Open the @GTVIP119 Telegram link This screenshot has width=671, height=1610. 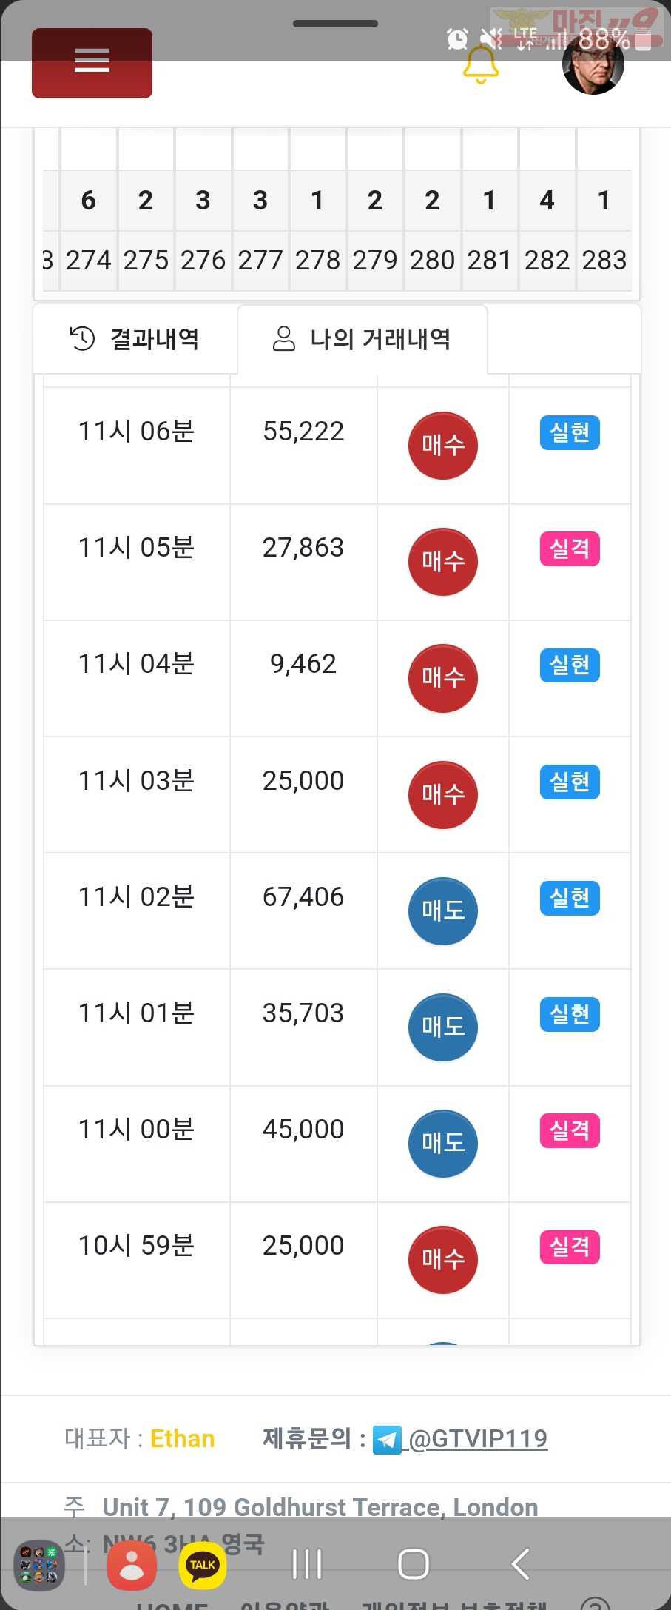coord(478,1438)
